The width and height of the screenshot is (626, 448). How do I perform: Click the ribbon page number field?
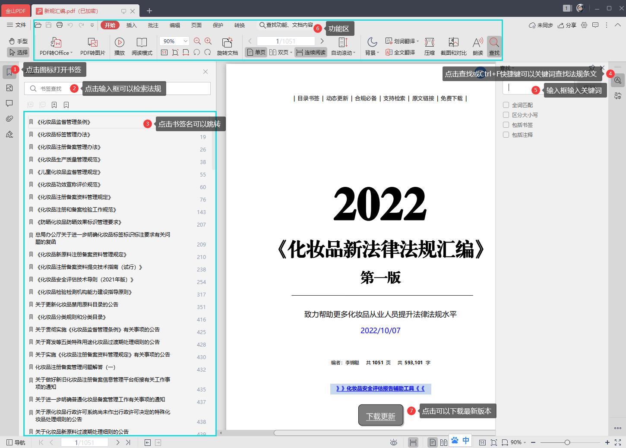(286, 41)
